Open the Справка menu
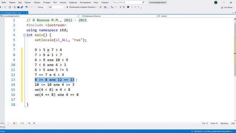236x133 pixels. [105, 3]
